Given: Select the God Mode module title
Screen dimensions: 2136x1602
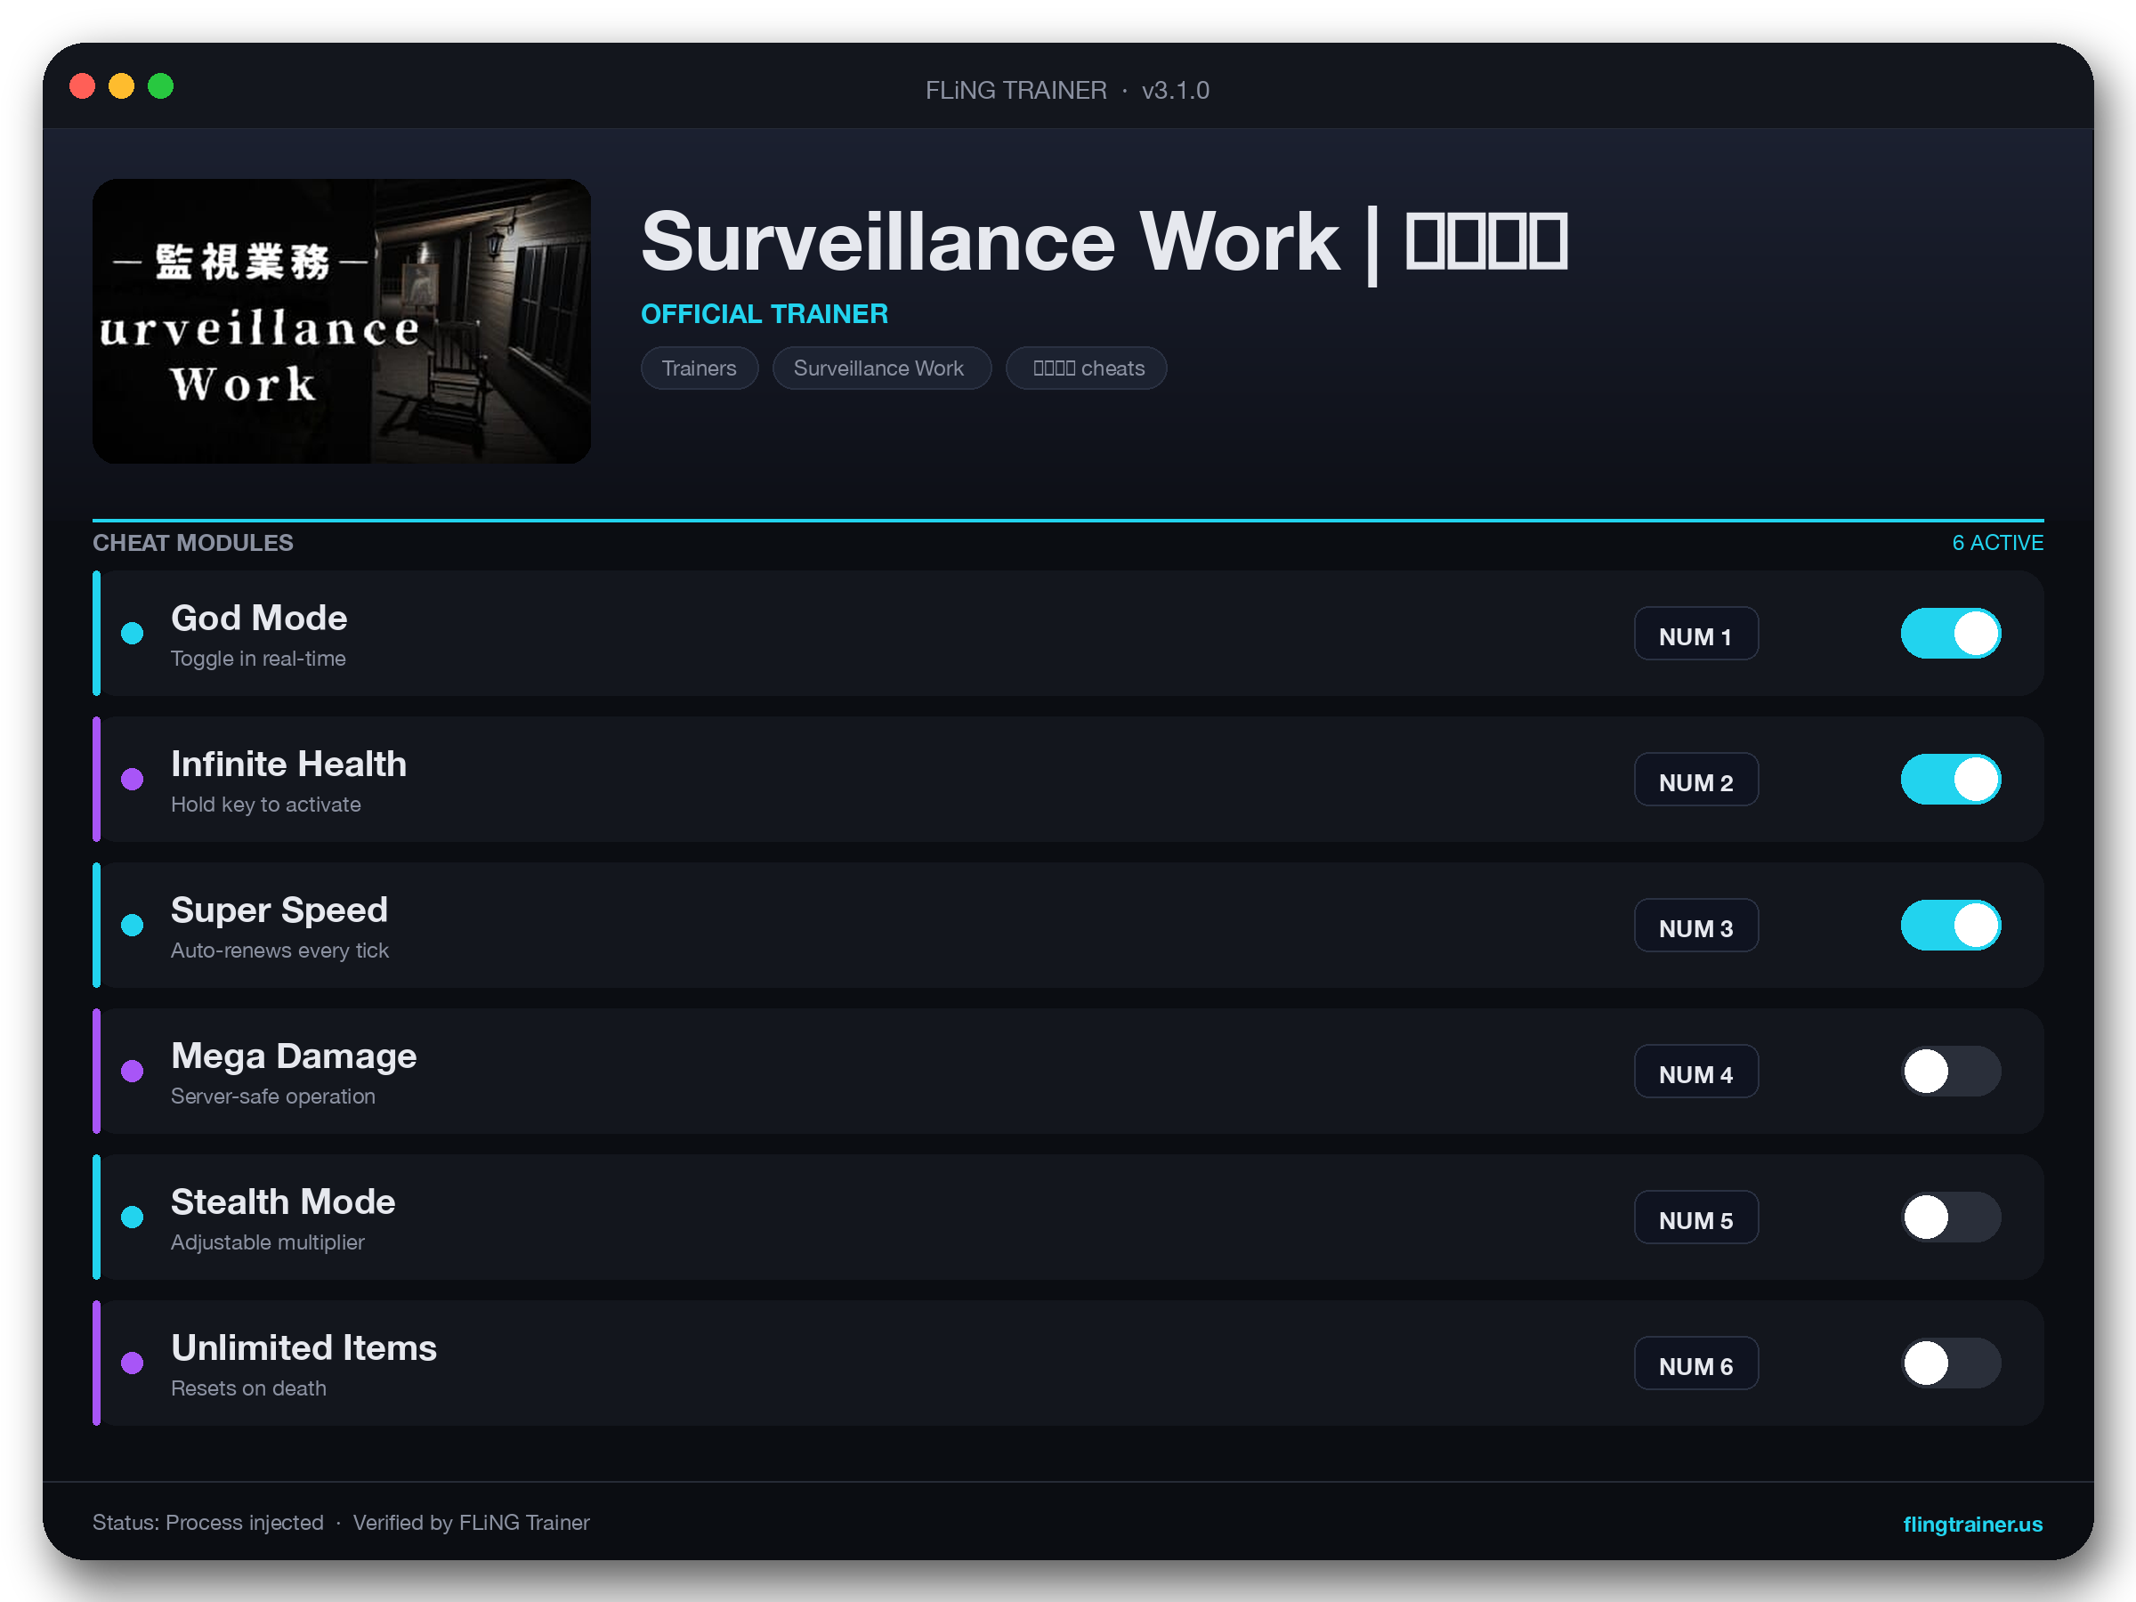Looking at the screenshot, I should pos(259,618).
